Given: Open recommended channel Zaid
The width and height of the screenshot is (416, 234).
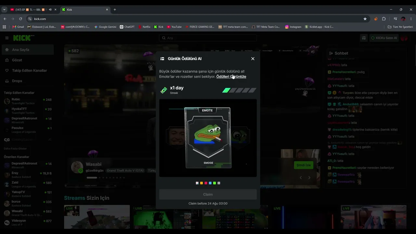Looking at the screenshot, I should click(x=28, y=184).
